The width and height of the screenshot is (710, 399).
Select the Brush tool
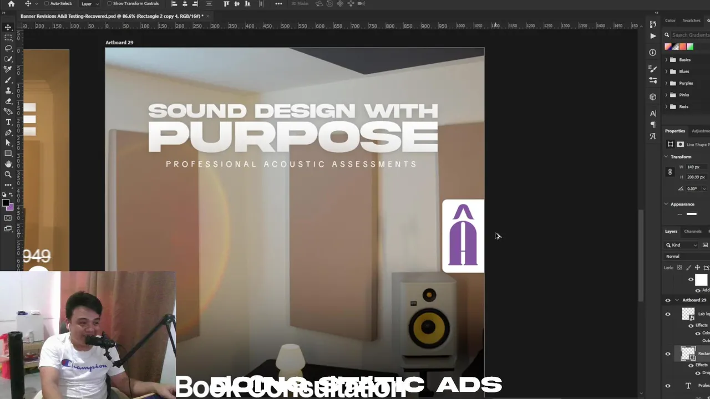[x=8, y=80]
